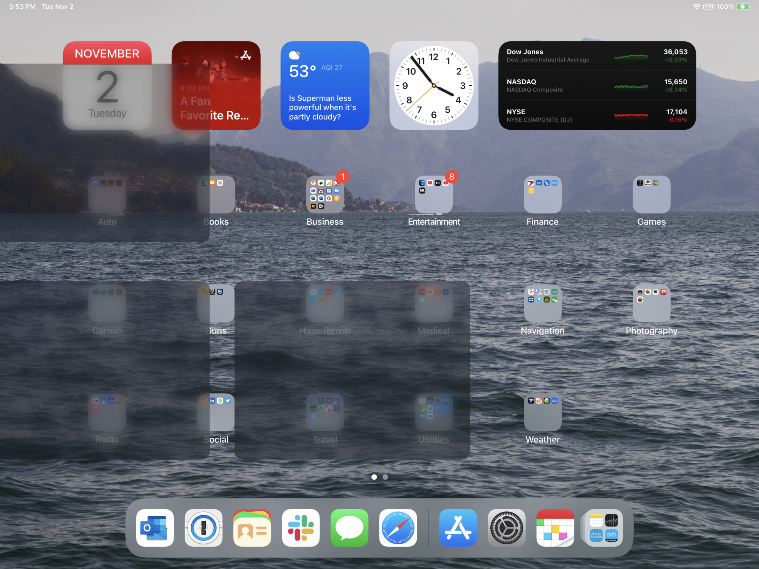
Task: Open the Utilities folder
Action: [x=434, y=412]
